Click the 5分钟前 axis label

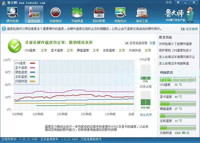point(17,114)
